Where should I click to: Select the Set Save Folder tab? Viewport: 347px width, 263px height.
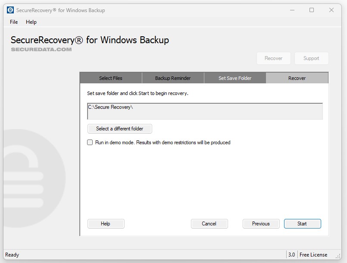[x=235, y=78]
